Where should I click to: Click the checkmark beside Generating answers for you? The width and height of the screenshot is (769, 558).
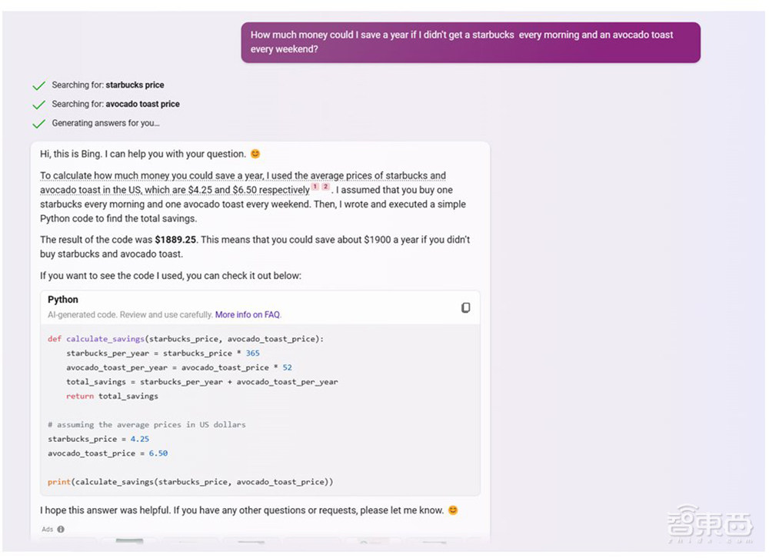39,123
